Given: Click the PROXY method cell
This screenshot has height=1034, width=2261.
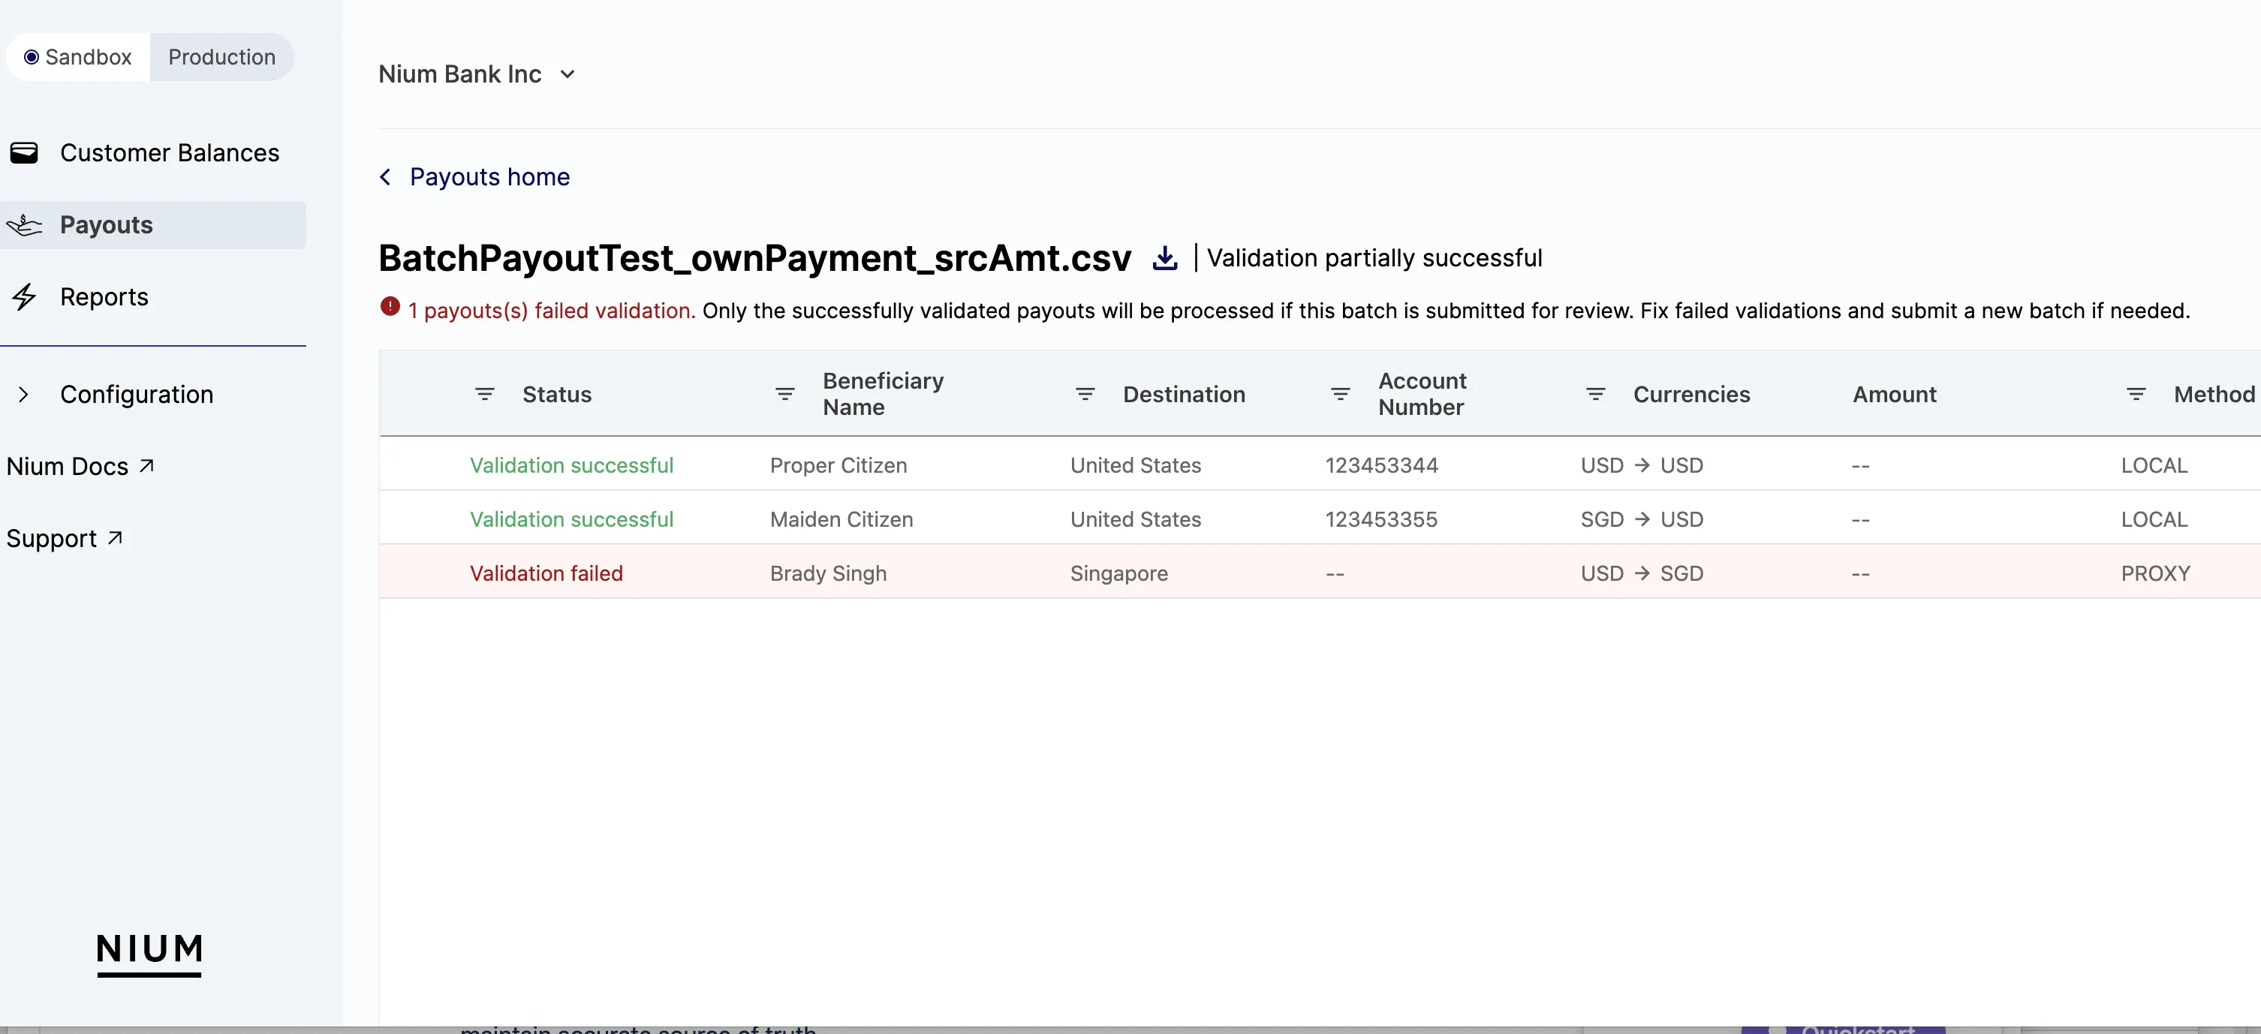Looking at the screenshot, I should (x=2156, y=573).
